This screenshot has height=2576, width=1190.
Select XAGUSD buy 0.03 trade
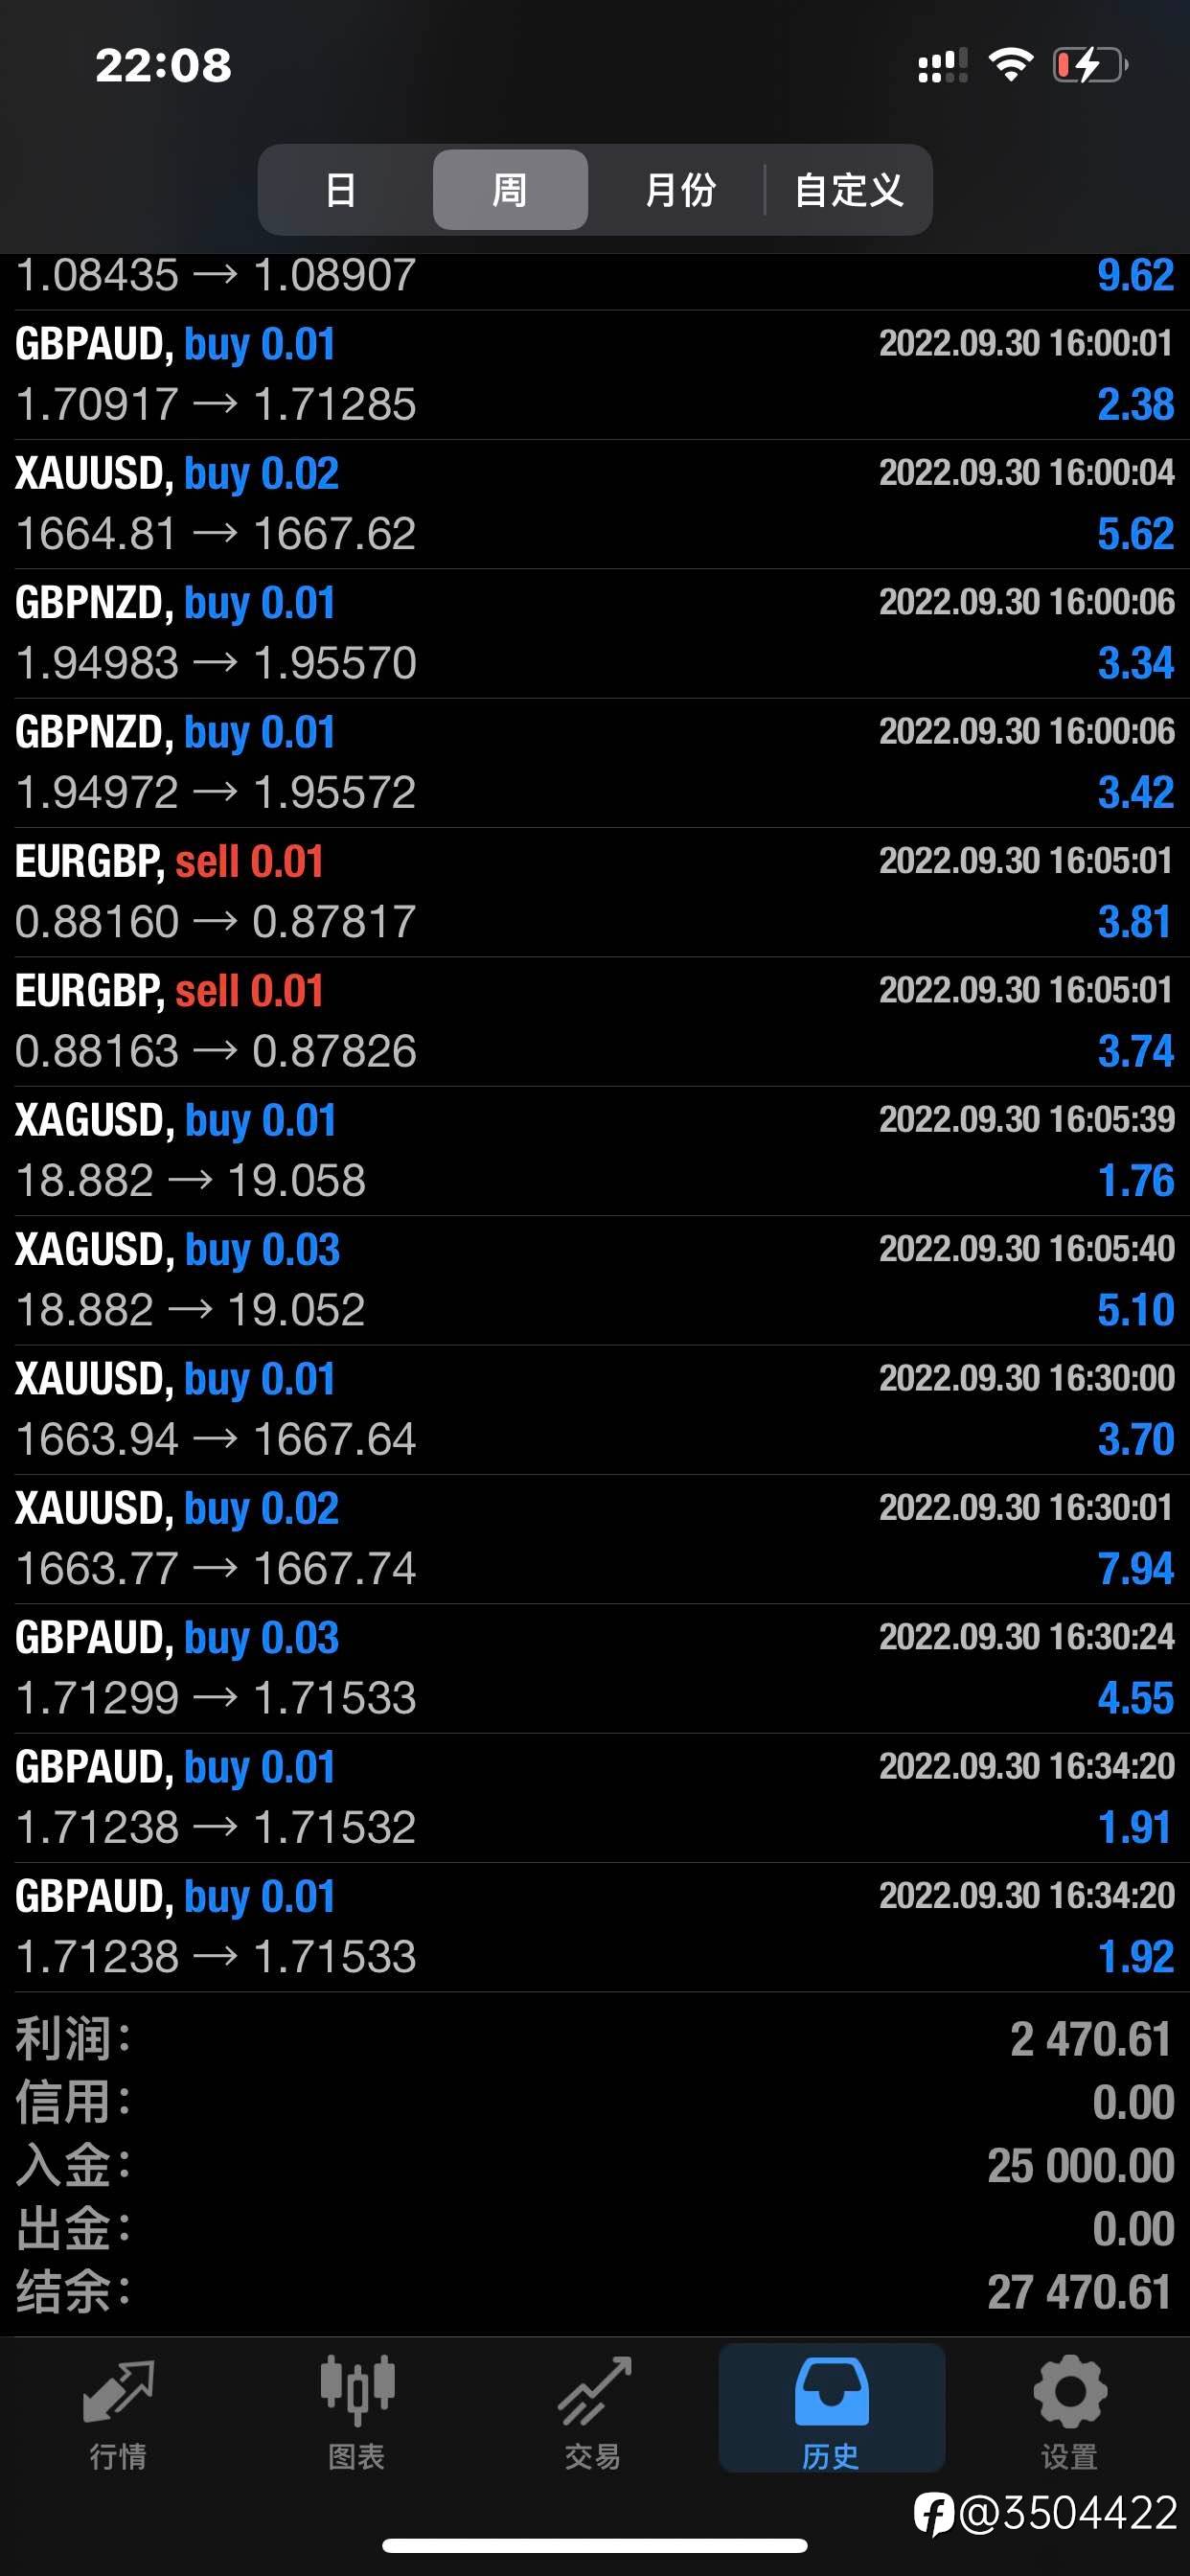pos(595,1280)
